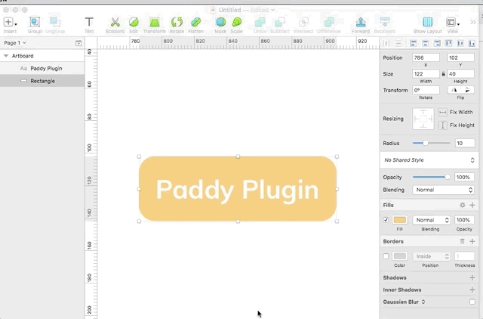Align layers to vertical middle
Screen dimensions: 483x319
pos(460,44)
